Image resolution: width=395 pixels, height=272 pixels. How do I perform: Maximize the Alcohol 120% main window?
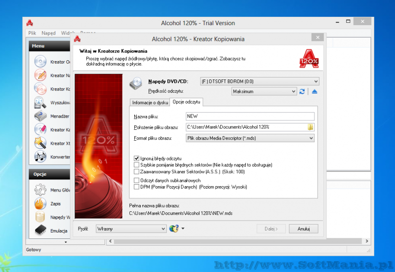[348, 21]
